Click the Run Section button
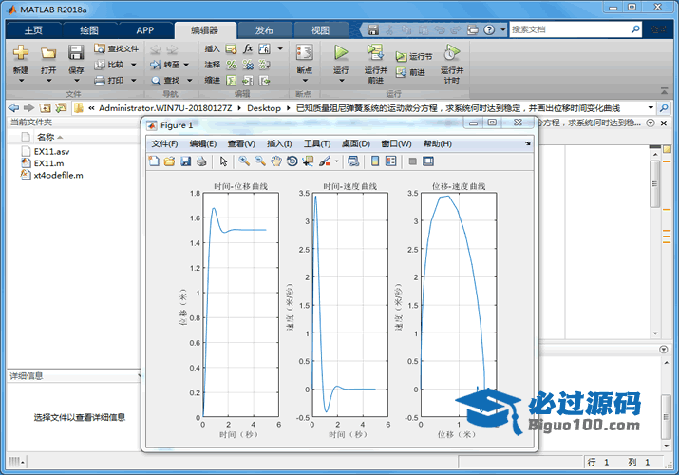Image resolution: width=679 pixels, height=475 pixels. tap(414, 57)
